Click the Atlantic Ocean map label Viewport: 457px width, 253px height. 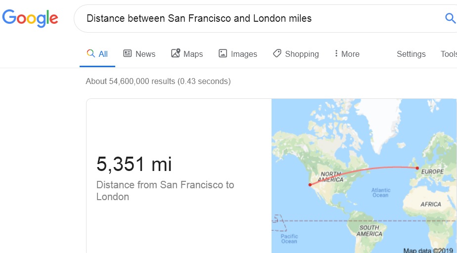click(x=380, y=193)
